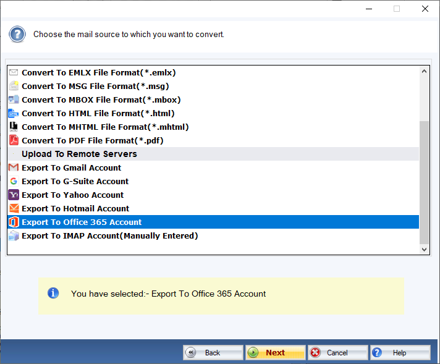The image size is (440, 364).
Task: Click the orange Hotmail icon
Action: point(14,208)
